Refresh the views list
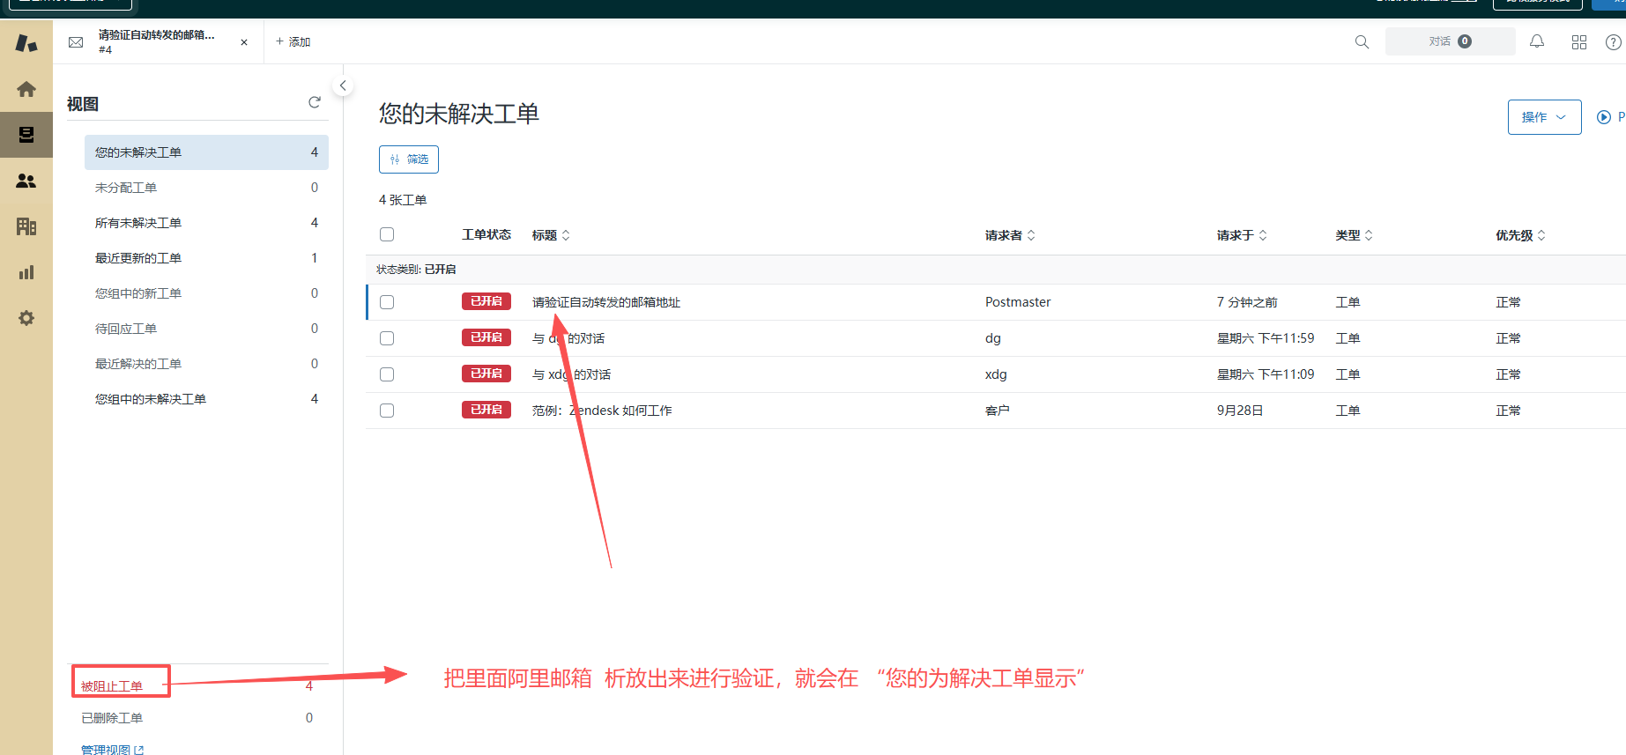 [x=314, y=103]
